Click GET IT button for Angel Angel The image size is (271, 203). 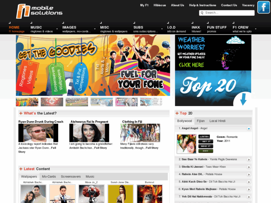[206, 141]
